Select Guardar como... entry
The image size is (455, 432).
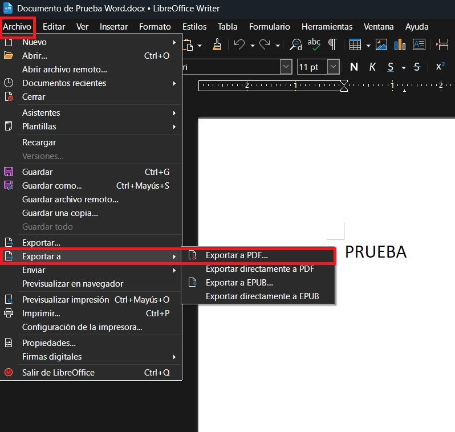click(91, 186)
